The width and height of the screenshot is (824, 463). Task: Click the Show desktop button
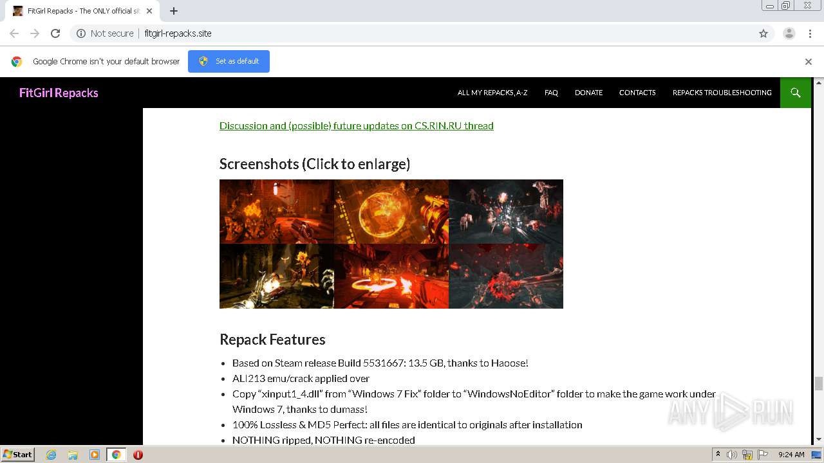pyautogui.click(x=817, y=455)
